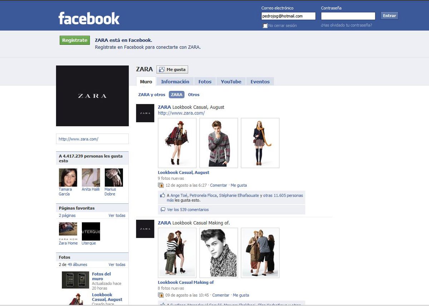Click the Facebook logo in header

click(89, 18)
